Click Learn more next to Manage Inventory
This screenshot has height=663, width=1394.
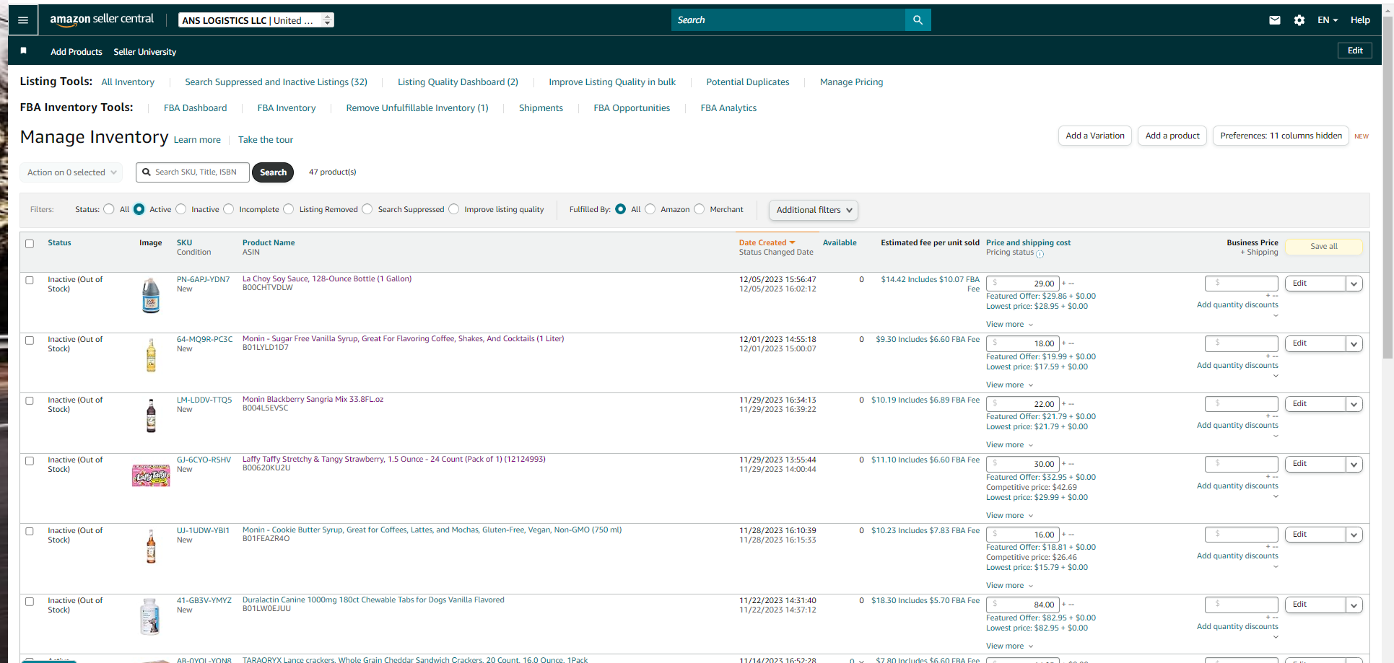click(x=197, y=140)
